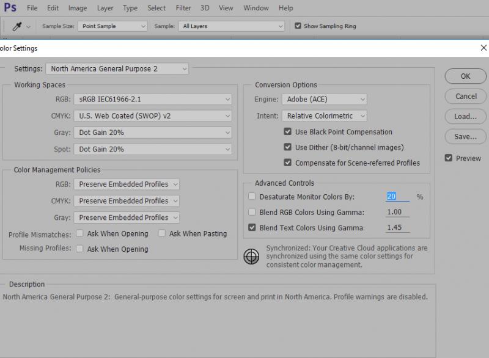This screenshot has width=489, height=358.
Task: Check Profile Mismatches Ask When Opening
Action: tap(79, 233)
